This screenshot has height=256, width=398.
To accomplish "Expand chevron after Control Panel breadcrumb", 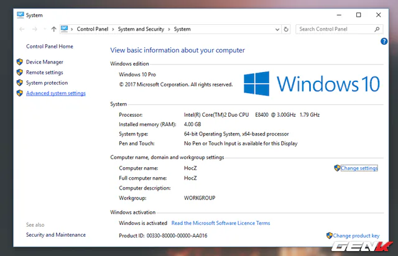I will pos(113,29).
